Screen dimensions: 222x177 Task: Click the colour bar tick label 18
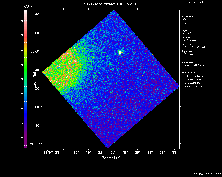22,21
